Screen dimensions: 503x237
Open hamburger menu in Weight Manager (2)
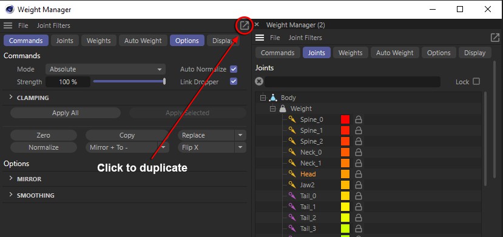[260, 38]
